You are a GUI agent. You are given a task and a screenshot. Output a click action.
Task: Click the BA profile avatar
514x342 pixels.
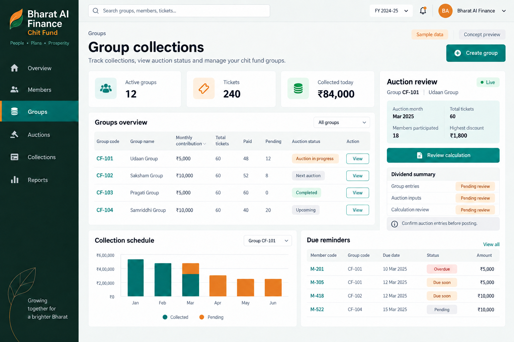click(445, 11)
